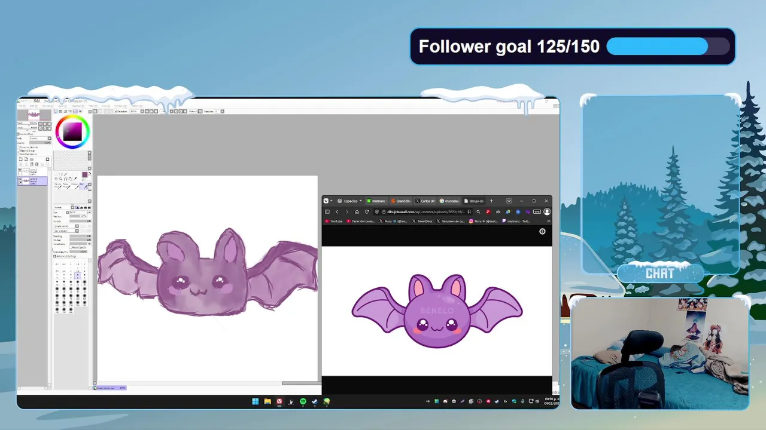The image size is (766, 430).
Task: Open the mistnaru Twitch bookmark
Action: point(516,221)
